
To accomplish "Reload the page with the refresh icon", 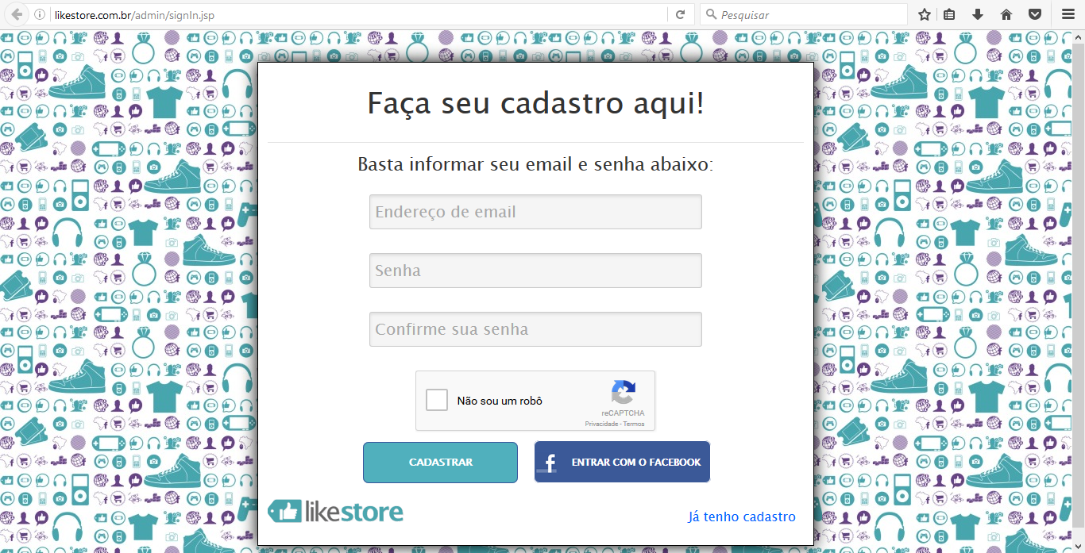I will pos(680,15).
